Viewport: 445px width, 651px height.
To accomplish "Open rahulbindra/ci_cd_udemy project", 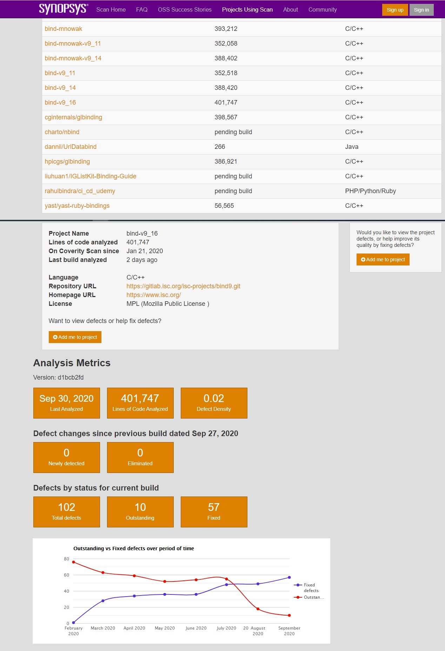I will 80,191.
